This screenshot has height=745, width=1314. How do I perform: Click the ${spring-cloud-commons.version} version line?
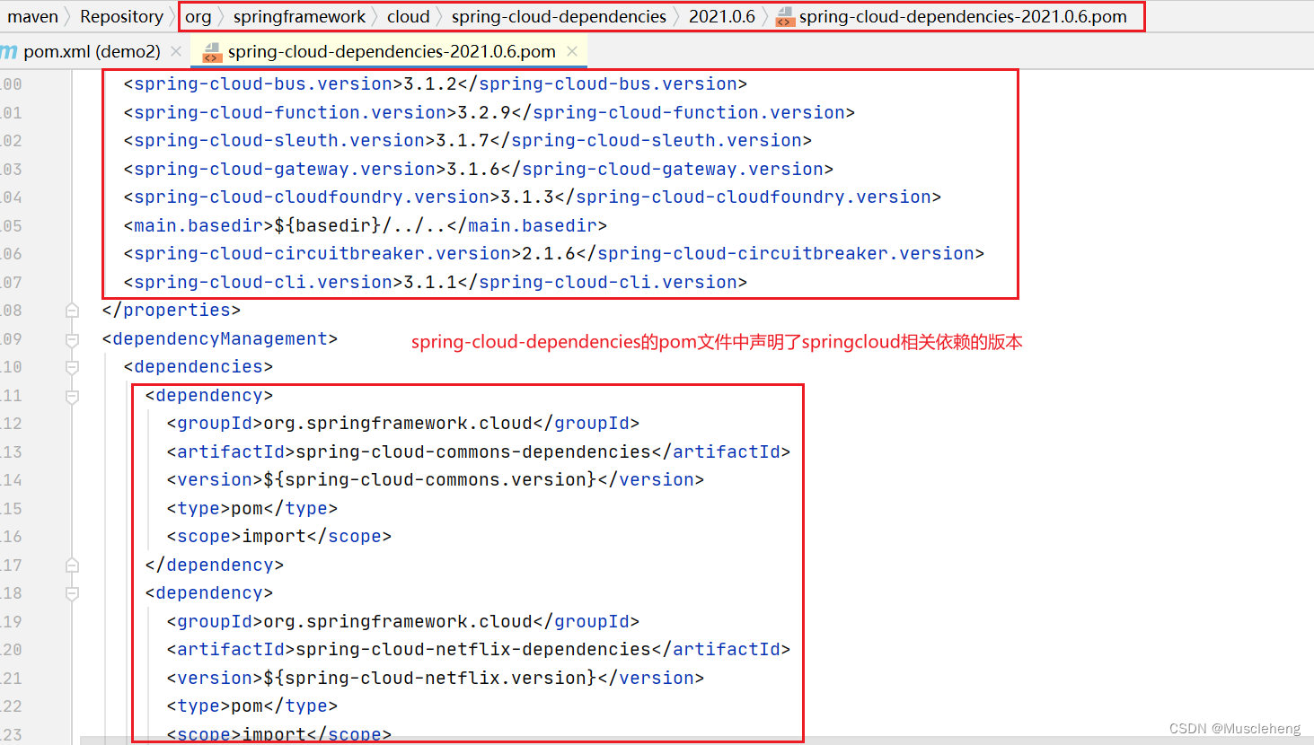435,479
